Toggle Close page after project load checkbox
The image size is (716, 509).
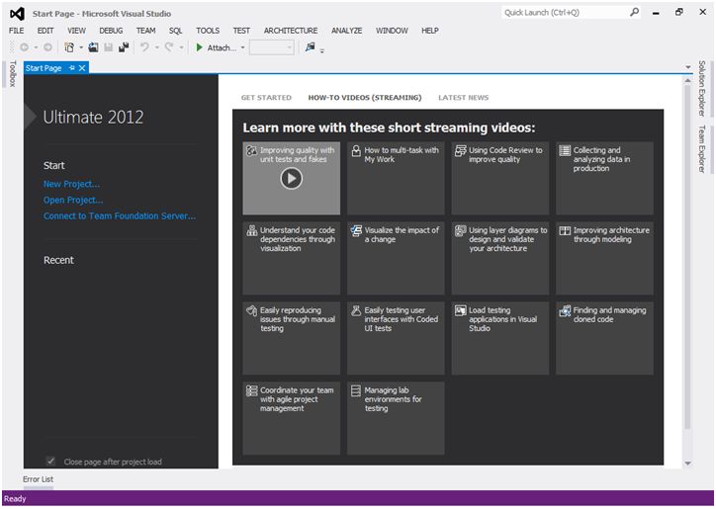pos(51,461)
